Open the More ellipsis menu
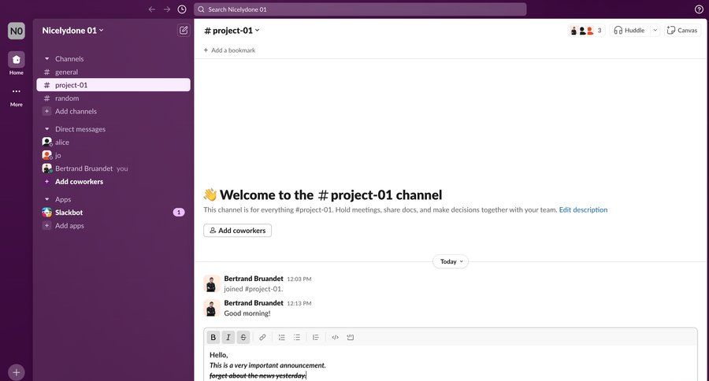The height and width of the screenshot is (381, 709). point(17,91)
